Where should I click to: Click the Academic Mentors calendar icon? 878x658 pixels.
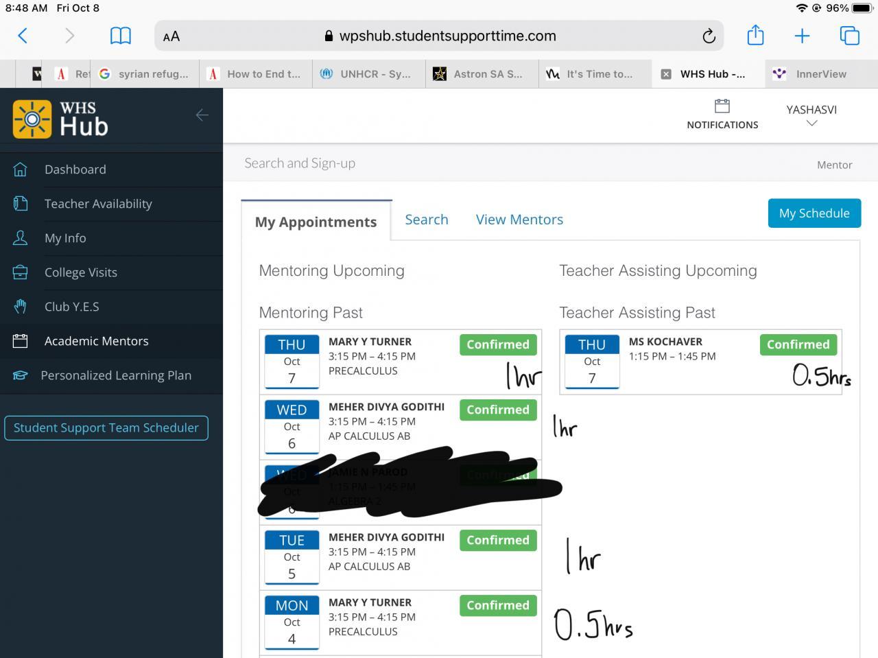point(21,341)
